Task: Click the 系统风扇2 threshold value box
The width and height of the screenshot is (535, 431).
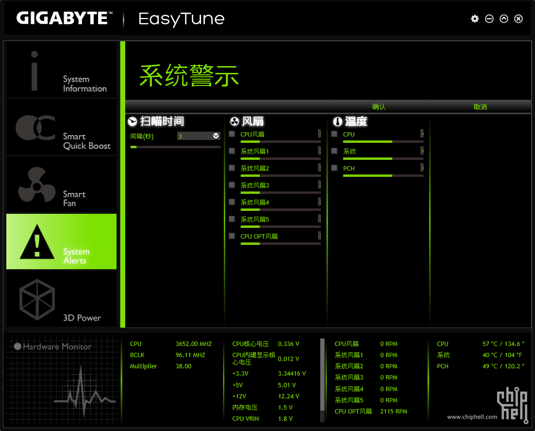Action: coord(320,167)
